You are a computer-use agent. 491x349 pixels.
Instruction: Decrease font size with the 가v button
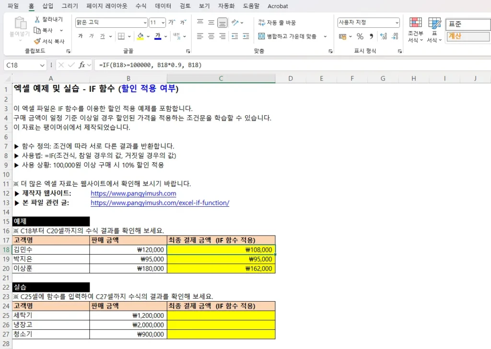183,22
